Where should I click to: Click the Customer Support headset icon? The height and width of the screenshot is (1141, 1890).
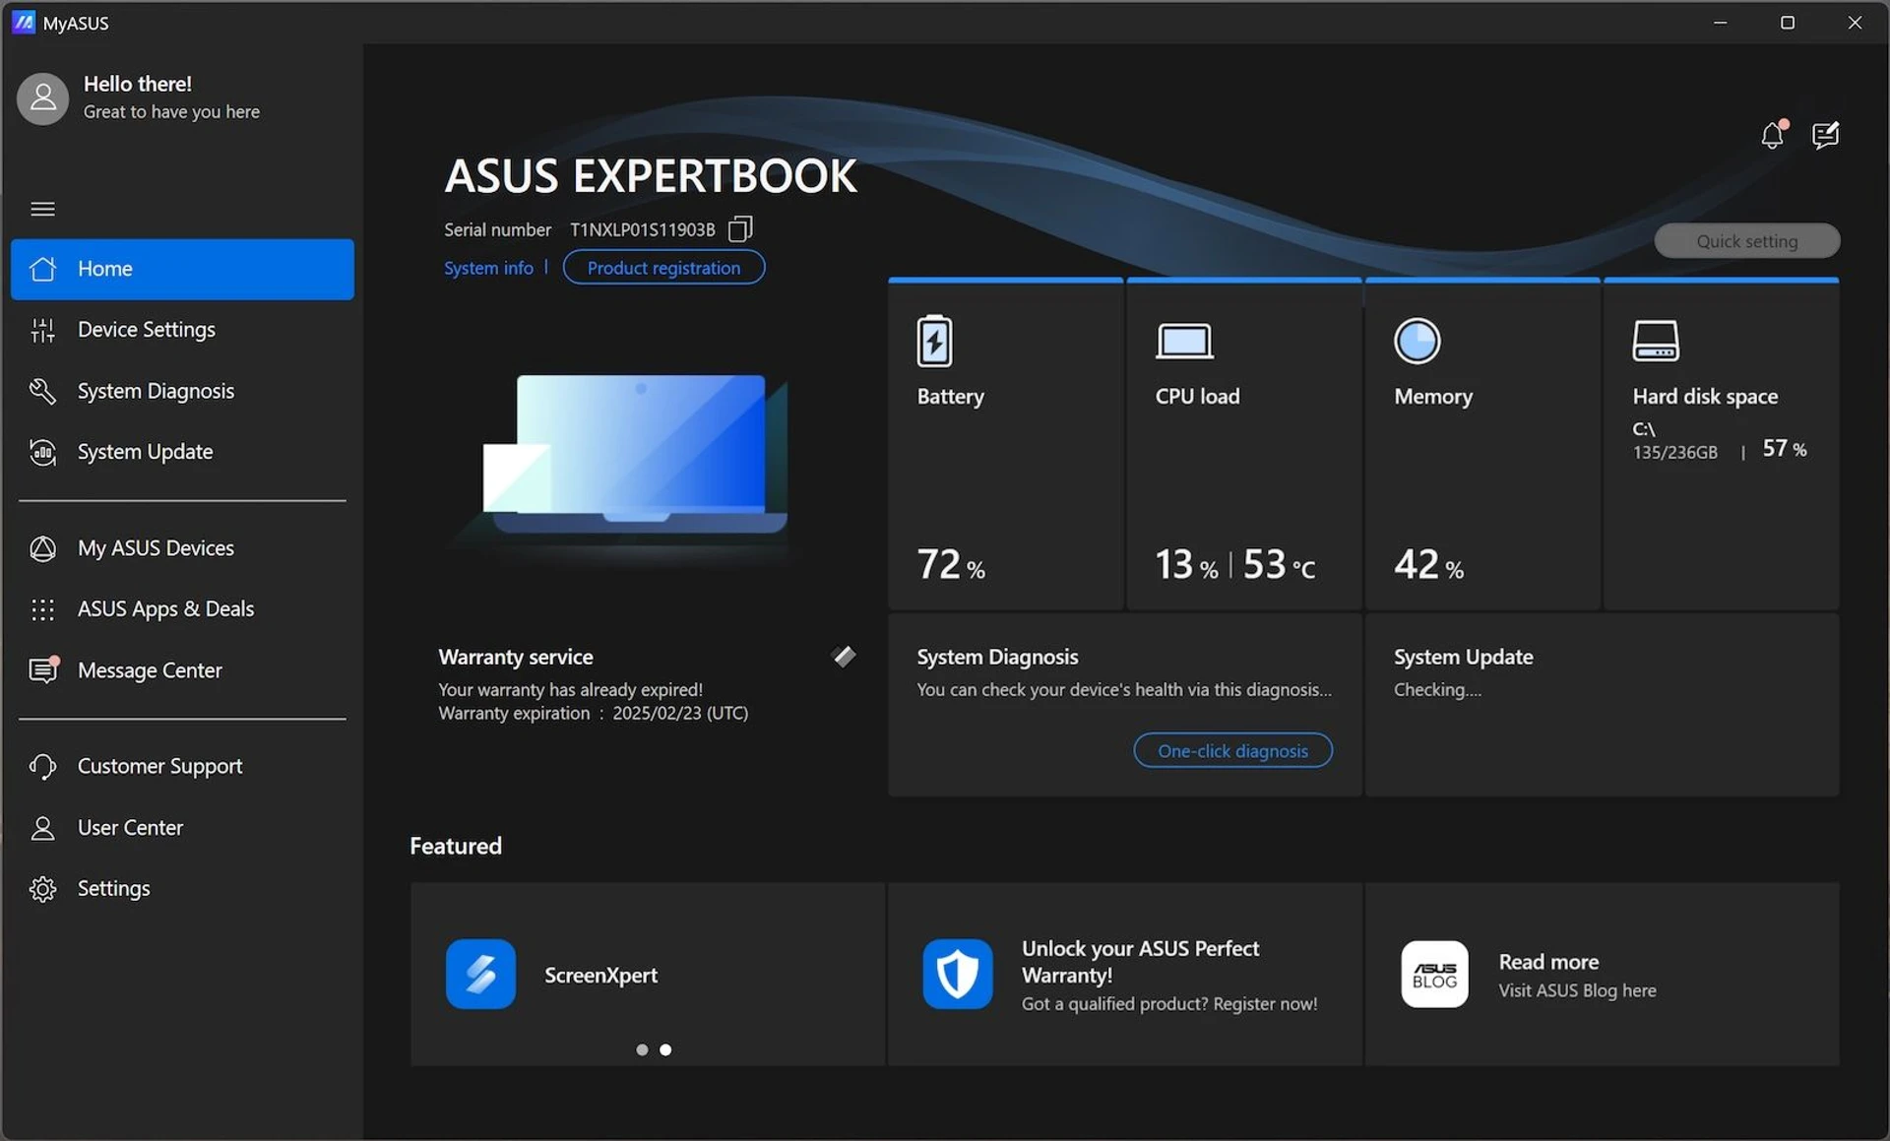[x=42, y=766]
